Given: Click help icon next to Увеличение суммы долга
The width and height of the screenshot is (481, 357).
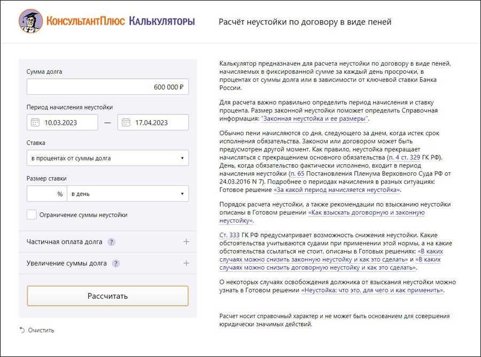Looking at the screenshot, I should coord(115,264).
